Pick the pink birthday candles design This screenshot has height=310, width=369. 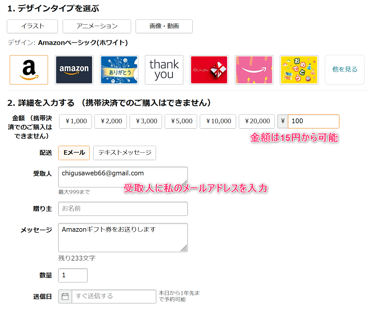[x=254, y=70]
